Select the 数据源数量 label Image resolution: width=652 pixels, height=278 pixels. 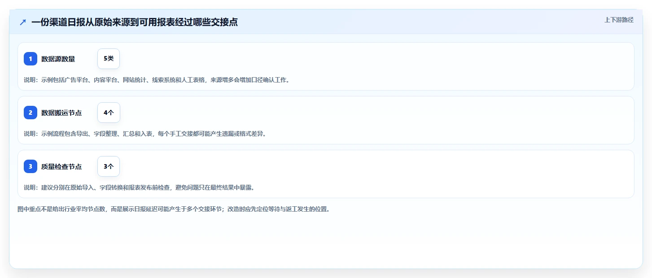pyautogui.click(x=58, y=59)
